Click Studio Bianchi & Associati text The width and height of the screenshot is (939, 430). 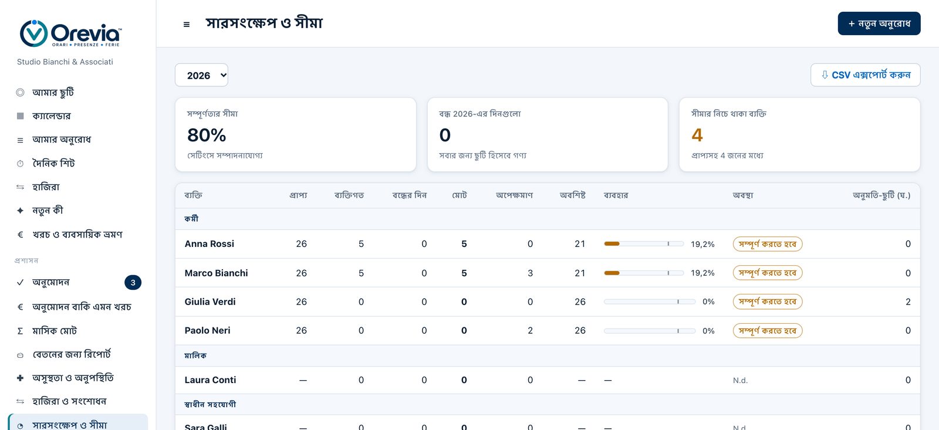(x=65, y=62)
